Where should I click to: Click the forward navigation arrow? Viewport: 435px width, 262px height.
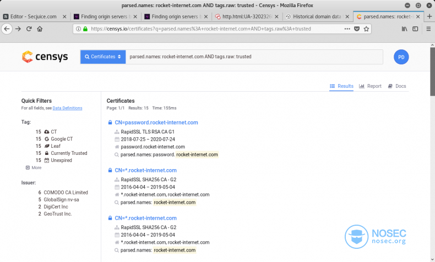tap(18, 29)
